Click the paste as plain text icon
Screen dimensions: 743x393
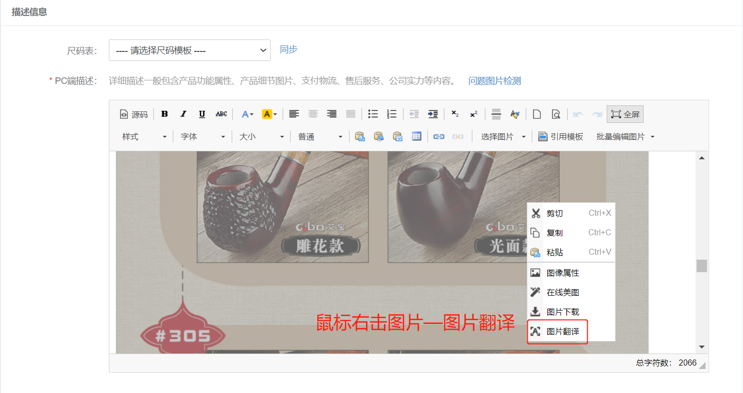(x=379, y=136)
